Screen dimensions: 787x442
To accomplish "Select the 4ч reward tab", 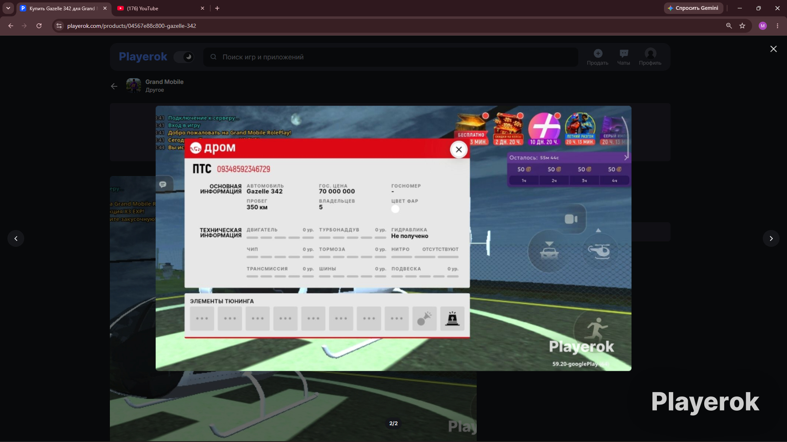I will click(x=614, y=180).
